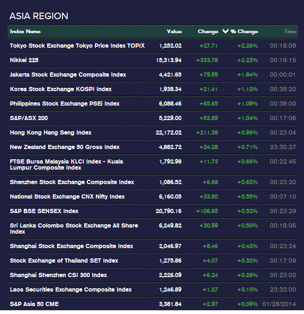Image resolution: width=304 pixels, height=314 pixels.
Task: Click the ASIA REGION heading
Action: [x=39, y=16]
